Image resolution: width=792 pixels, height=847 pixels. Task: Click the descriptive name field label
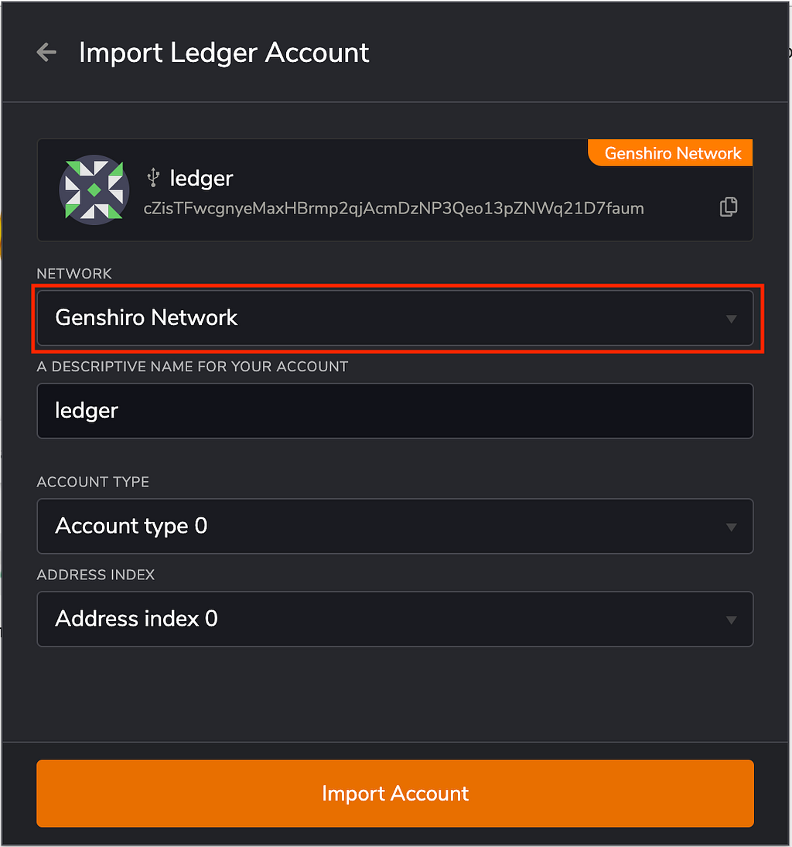[x=193, y=367]
